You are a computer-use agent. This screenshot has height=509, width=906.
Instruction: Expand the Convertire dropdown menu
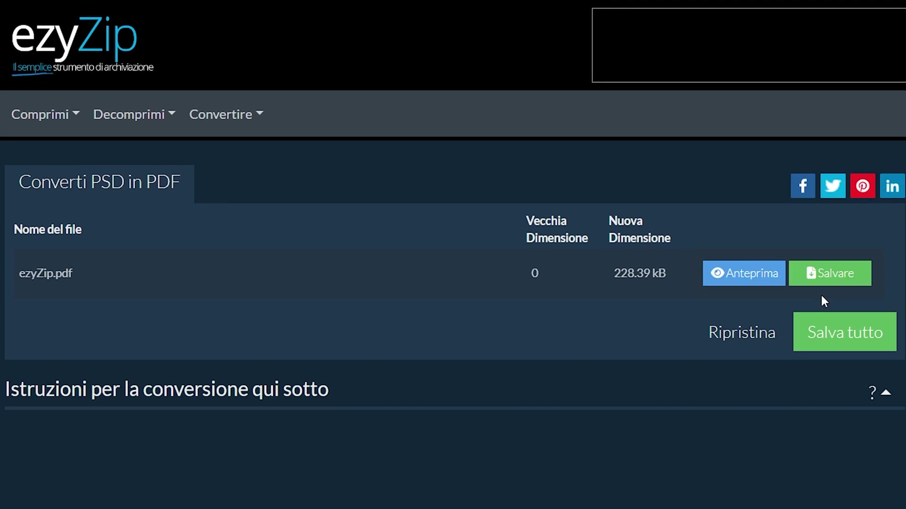tap(226, 114)
